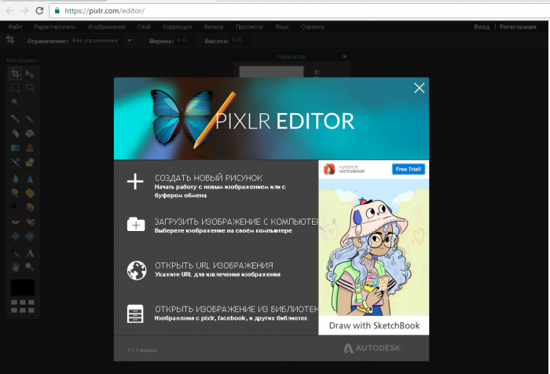Click the Регистрация sign-up link

coord(518,27)
